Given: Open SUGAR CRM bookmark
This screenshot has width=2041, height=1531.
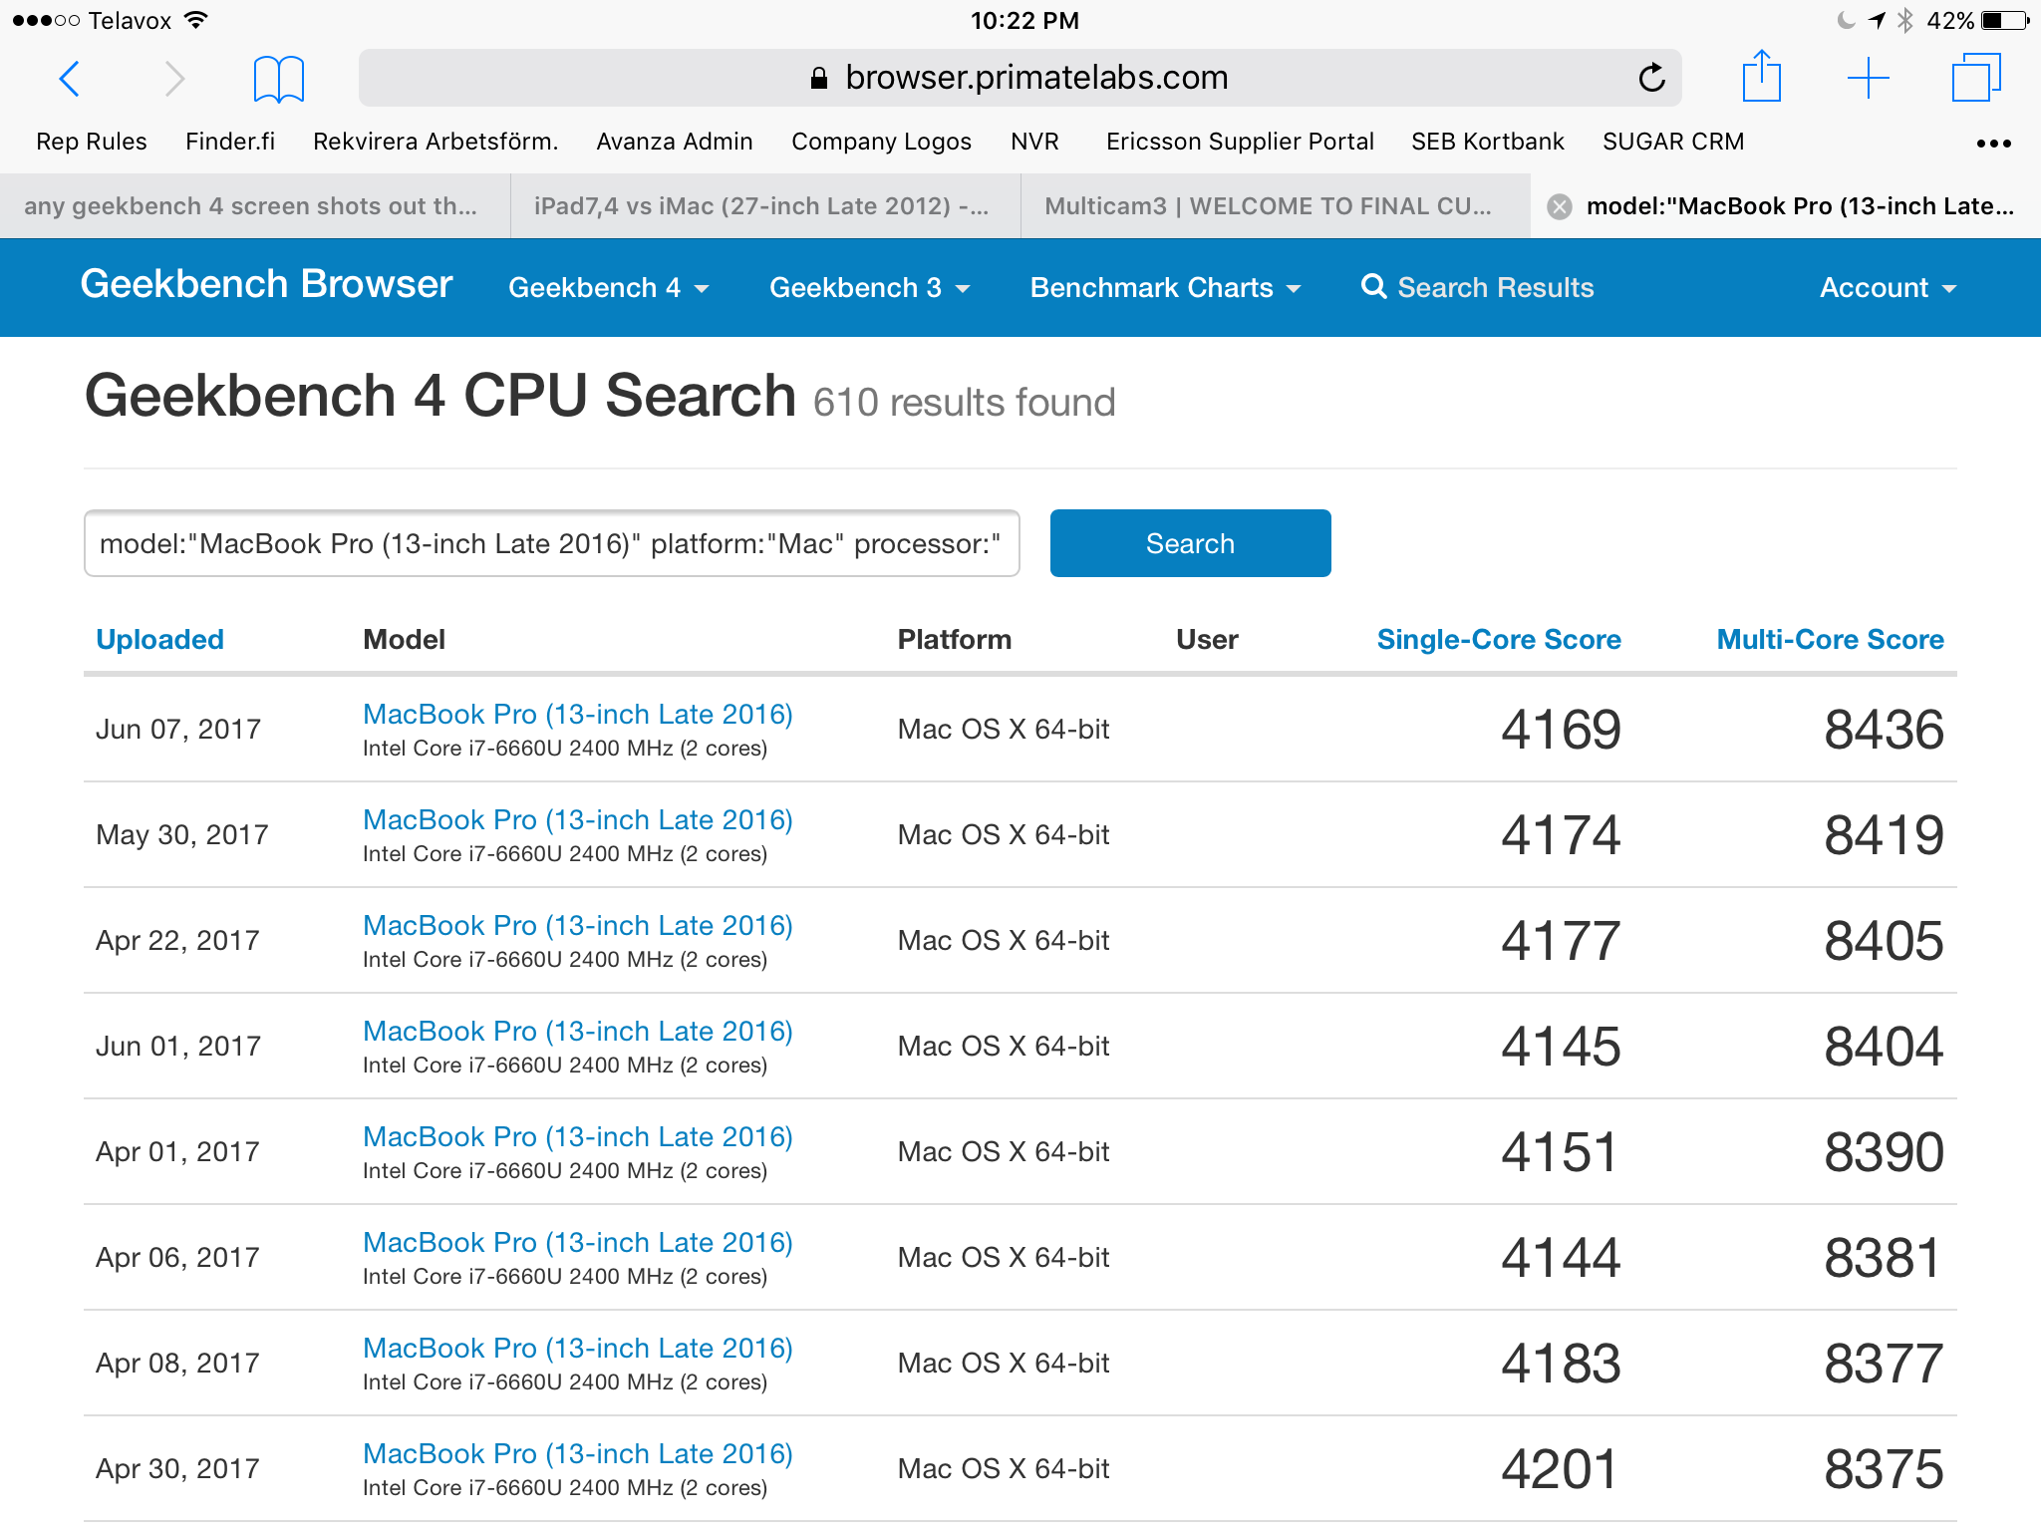Looking at the screenshot, I should pyautogui.click(x=1673, y=142).
